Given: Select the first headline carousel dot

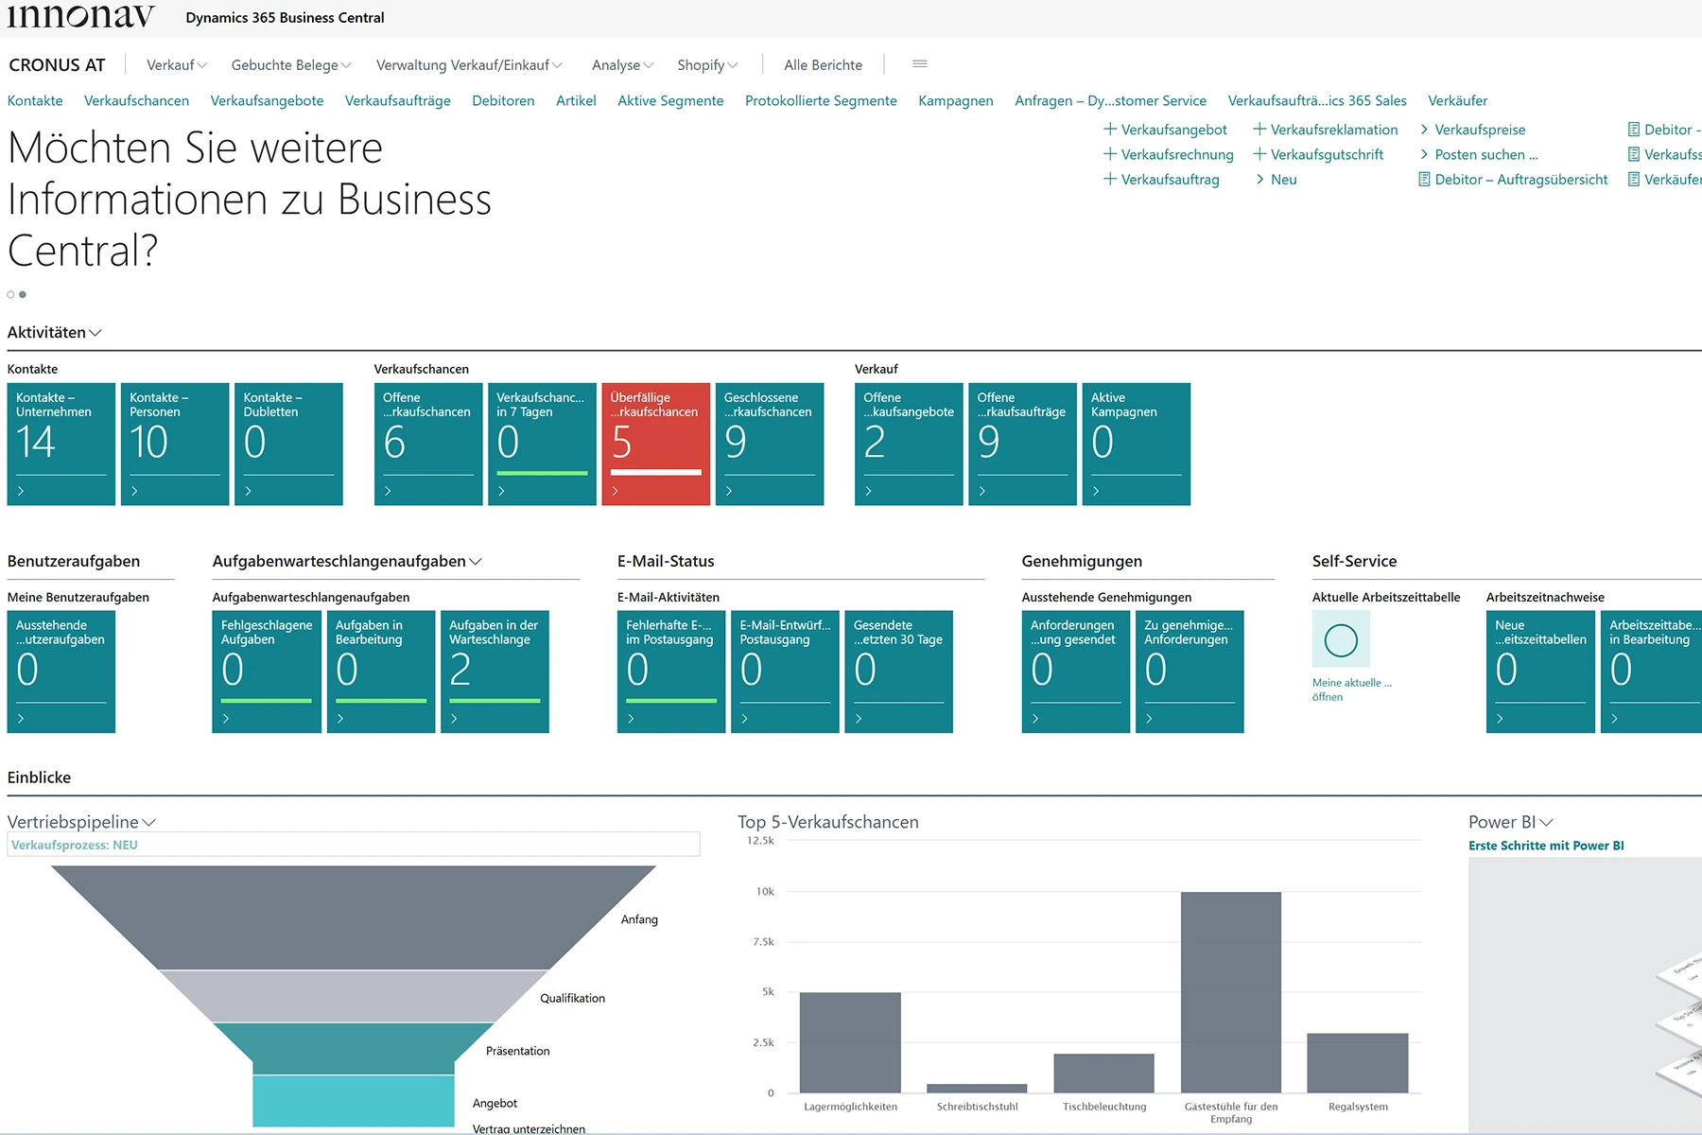Looking at the screenshot, I should tap(10, 295).
